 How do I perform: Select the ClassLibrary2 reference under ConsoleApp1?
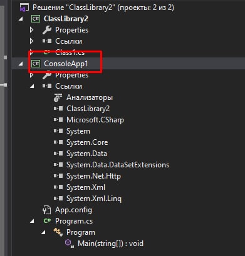tap(88, 109)
